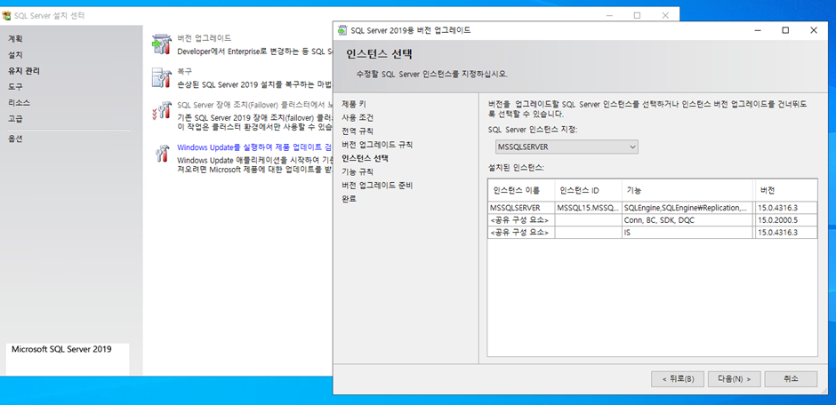Open the SQL Server 인스턴스 지정 dropdown

567,147
